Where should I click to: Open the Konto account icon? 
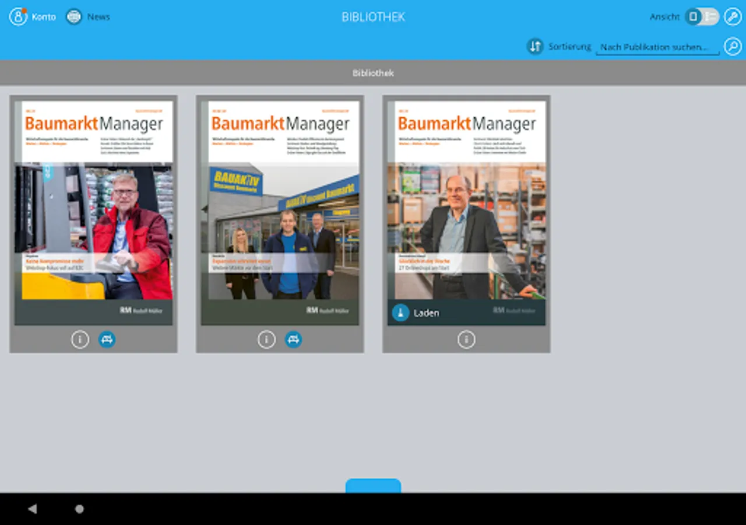pos(18,16)
